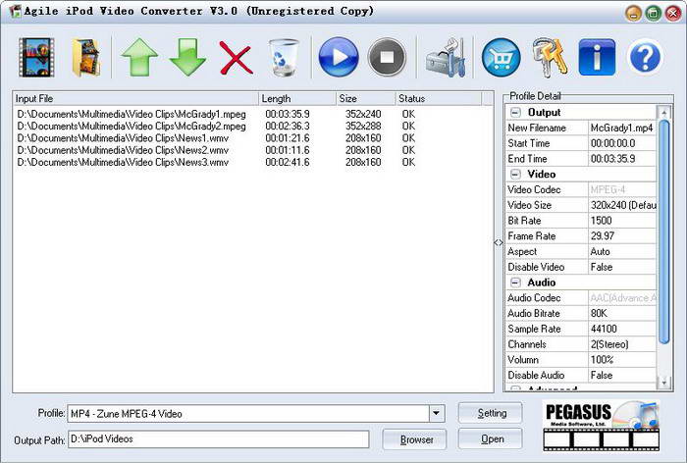Click the Bit Rate value 1500
This screenshot has height=463, width=687.
[x=621, y=221]
